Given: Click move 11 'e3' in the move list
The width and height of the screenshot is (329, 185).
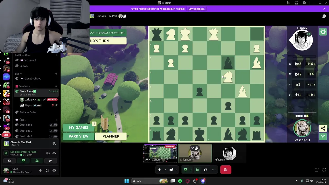Looking at the screenshot, I should tap(298, 64).
